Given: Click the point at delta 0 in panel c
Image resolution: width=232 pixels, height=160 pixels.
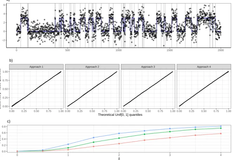Looking at the screenshot, I should coord(17,151).
